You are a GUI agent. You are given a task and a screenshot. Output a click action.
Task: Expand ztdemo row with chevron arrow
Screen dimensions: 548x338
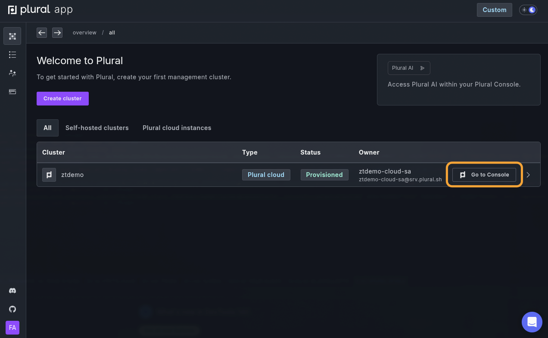click(x=528, y=175)
